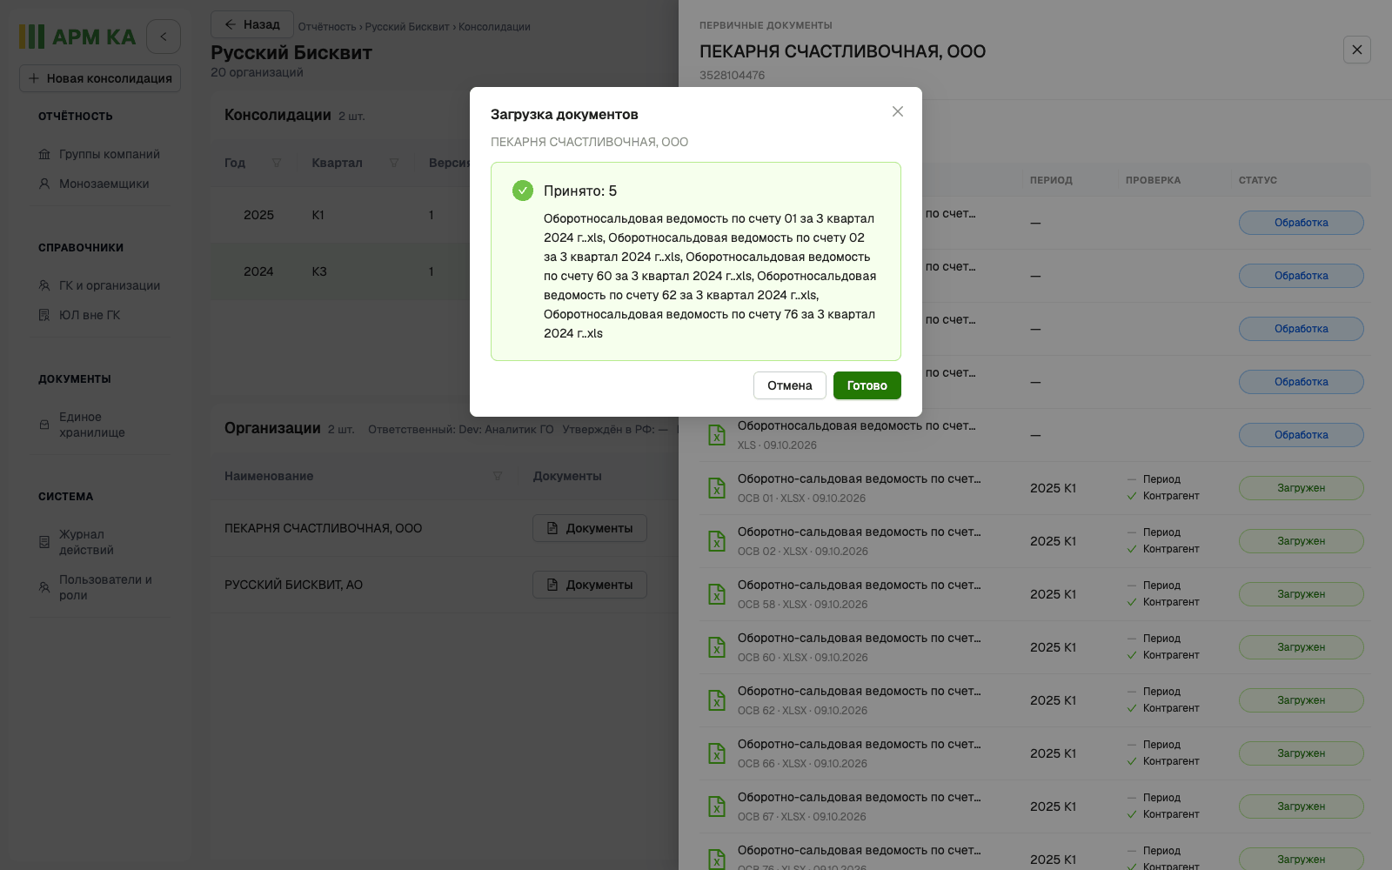Screen dimensions: 1392x870
Task: Click Обработка status in fifth row
Action: pos(1302,435)
